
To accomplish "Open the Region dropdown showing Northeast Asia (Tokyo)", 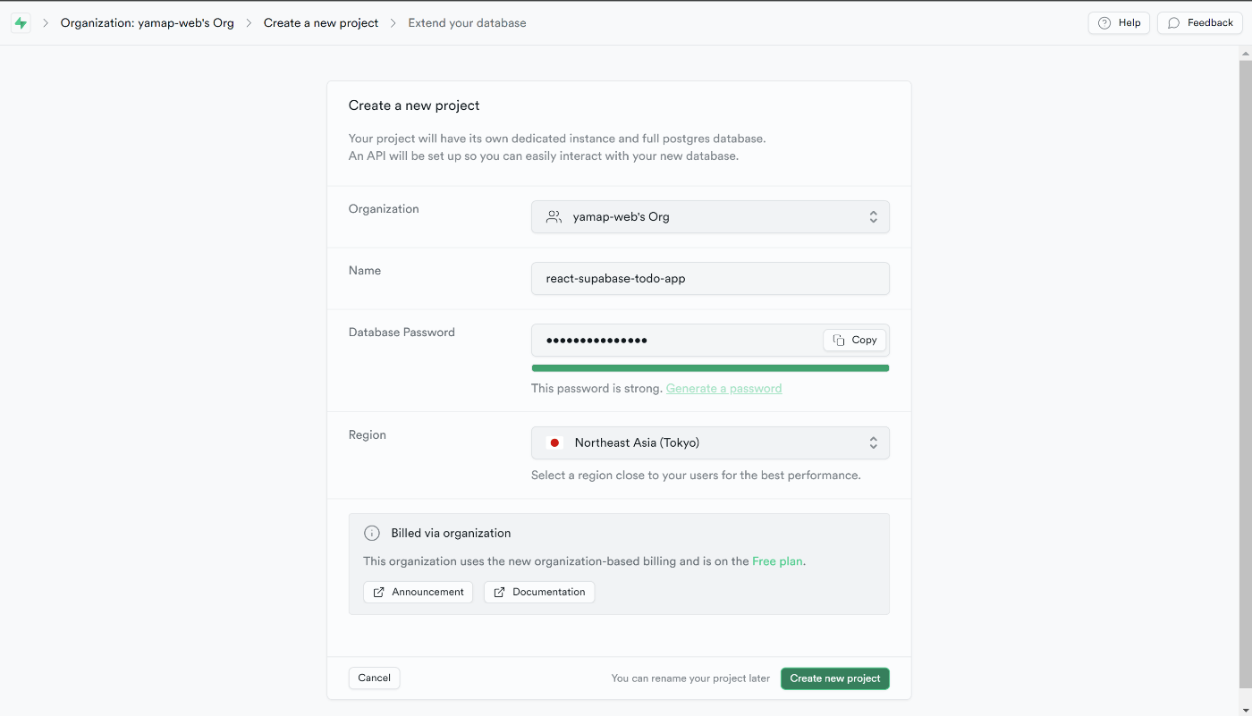I will coord(710,442).
